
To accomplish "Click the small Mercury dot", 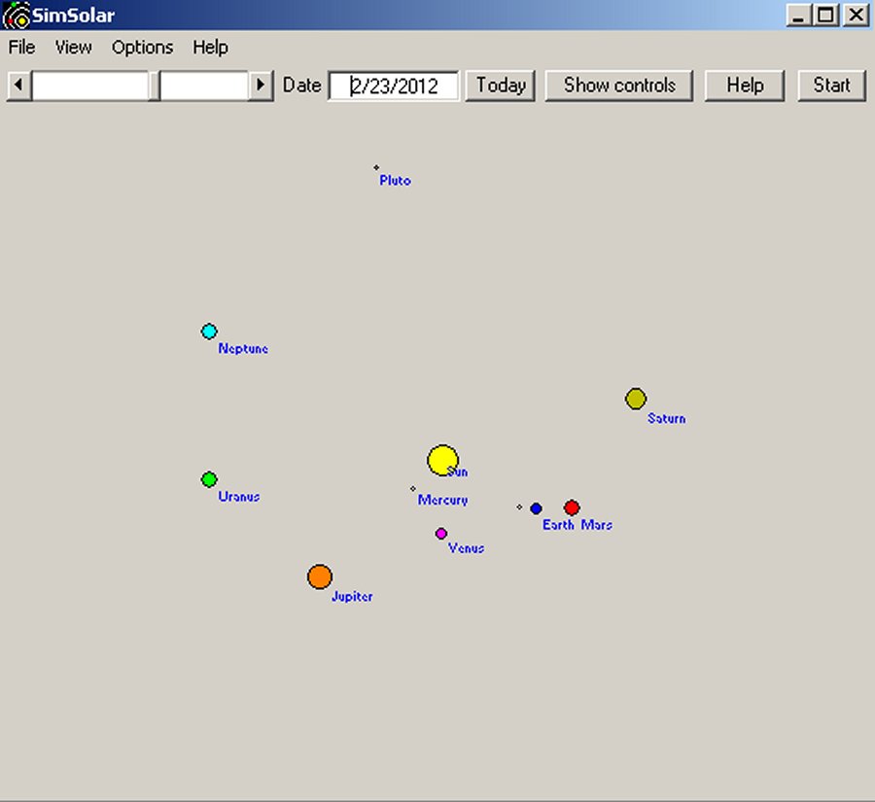I will [x=413, y=489].
